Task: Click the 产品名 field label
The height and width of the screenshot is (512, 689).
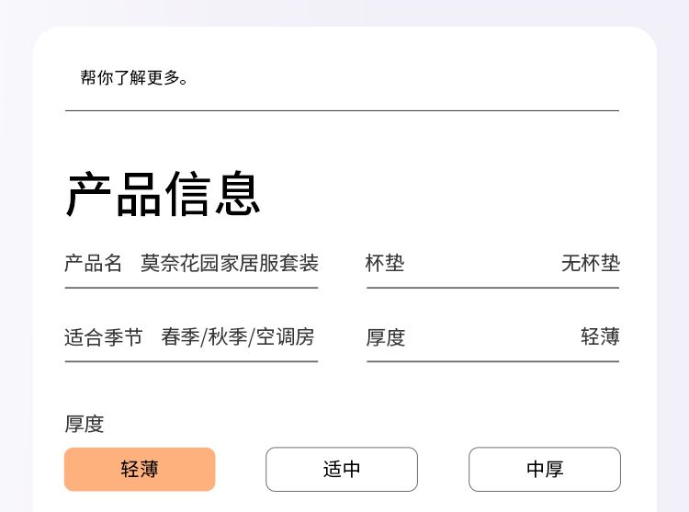Action: pyautogui.click(x=94, y=264)
